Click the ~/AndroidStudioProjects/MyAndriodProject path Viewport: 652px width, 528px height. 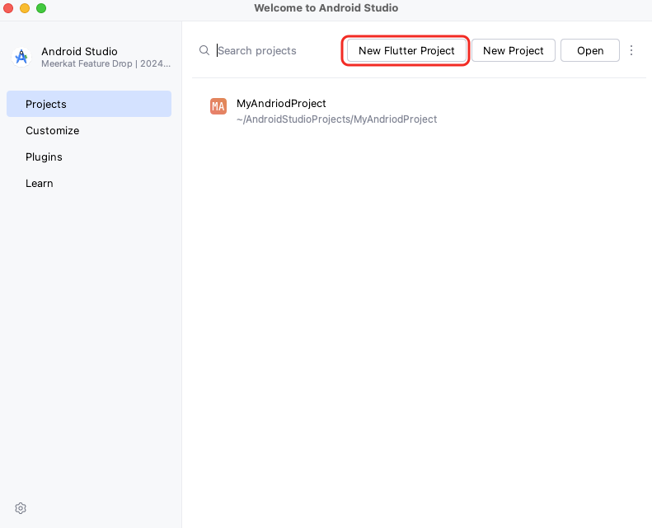tap(336, 119)
